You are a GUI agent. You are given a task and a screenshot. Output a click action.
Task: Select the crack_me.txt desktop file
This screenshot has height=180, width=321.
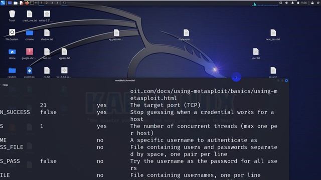[x=30, y=15]
